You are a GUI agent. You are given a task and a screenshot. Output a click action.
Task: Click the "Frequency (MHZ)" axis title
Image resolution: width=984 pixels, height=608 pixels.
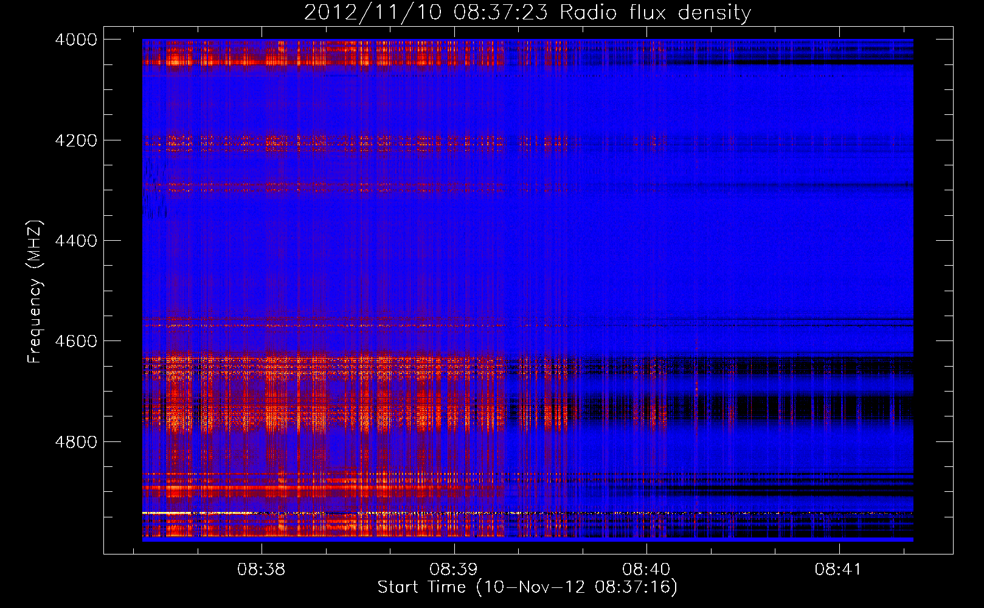[x=35, y=292]
